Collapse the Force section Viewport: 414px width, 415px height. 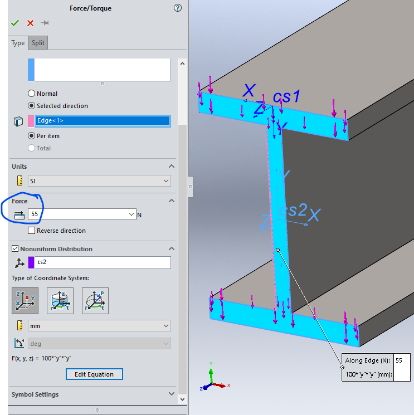(172, 201)
